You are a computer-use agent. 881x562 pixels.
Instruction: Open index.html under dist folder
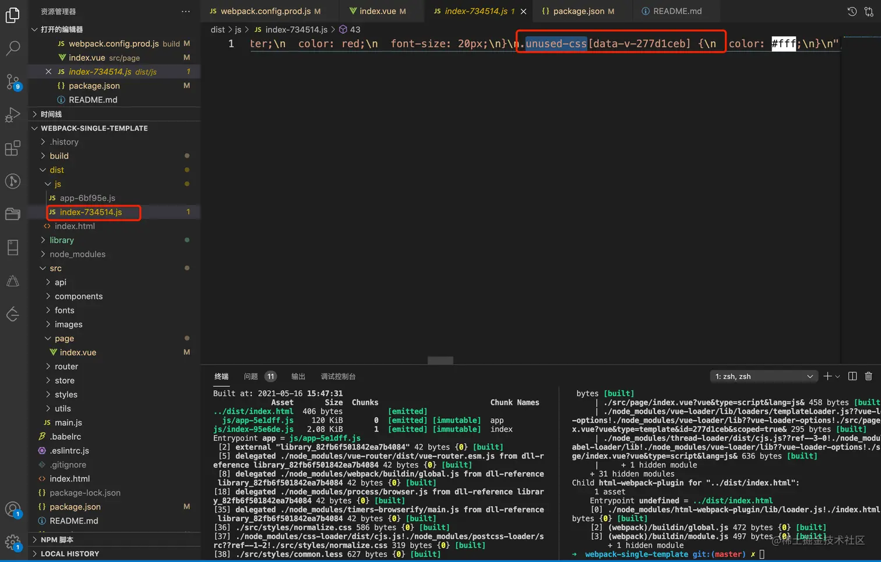point(115,226)
